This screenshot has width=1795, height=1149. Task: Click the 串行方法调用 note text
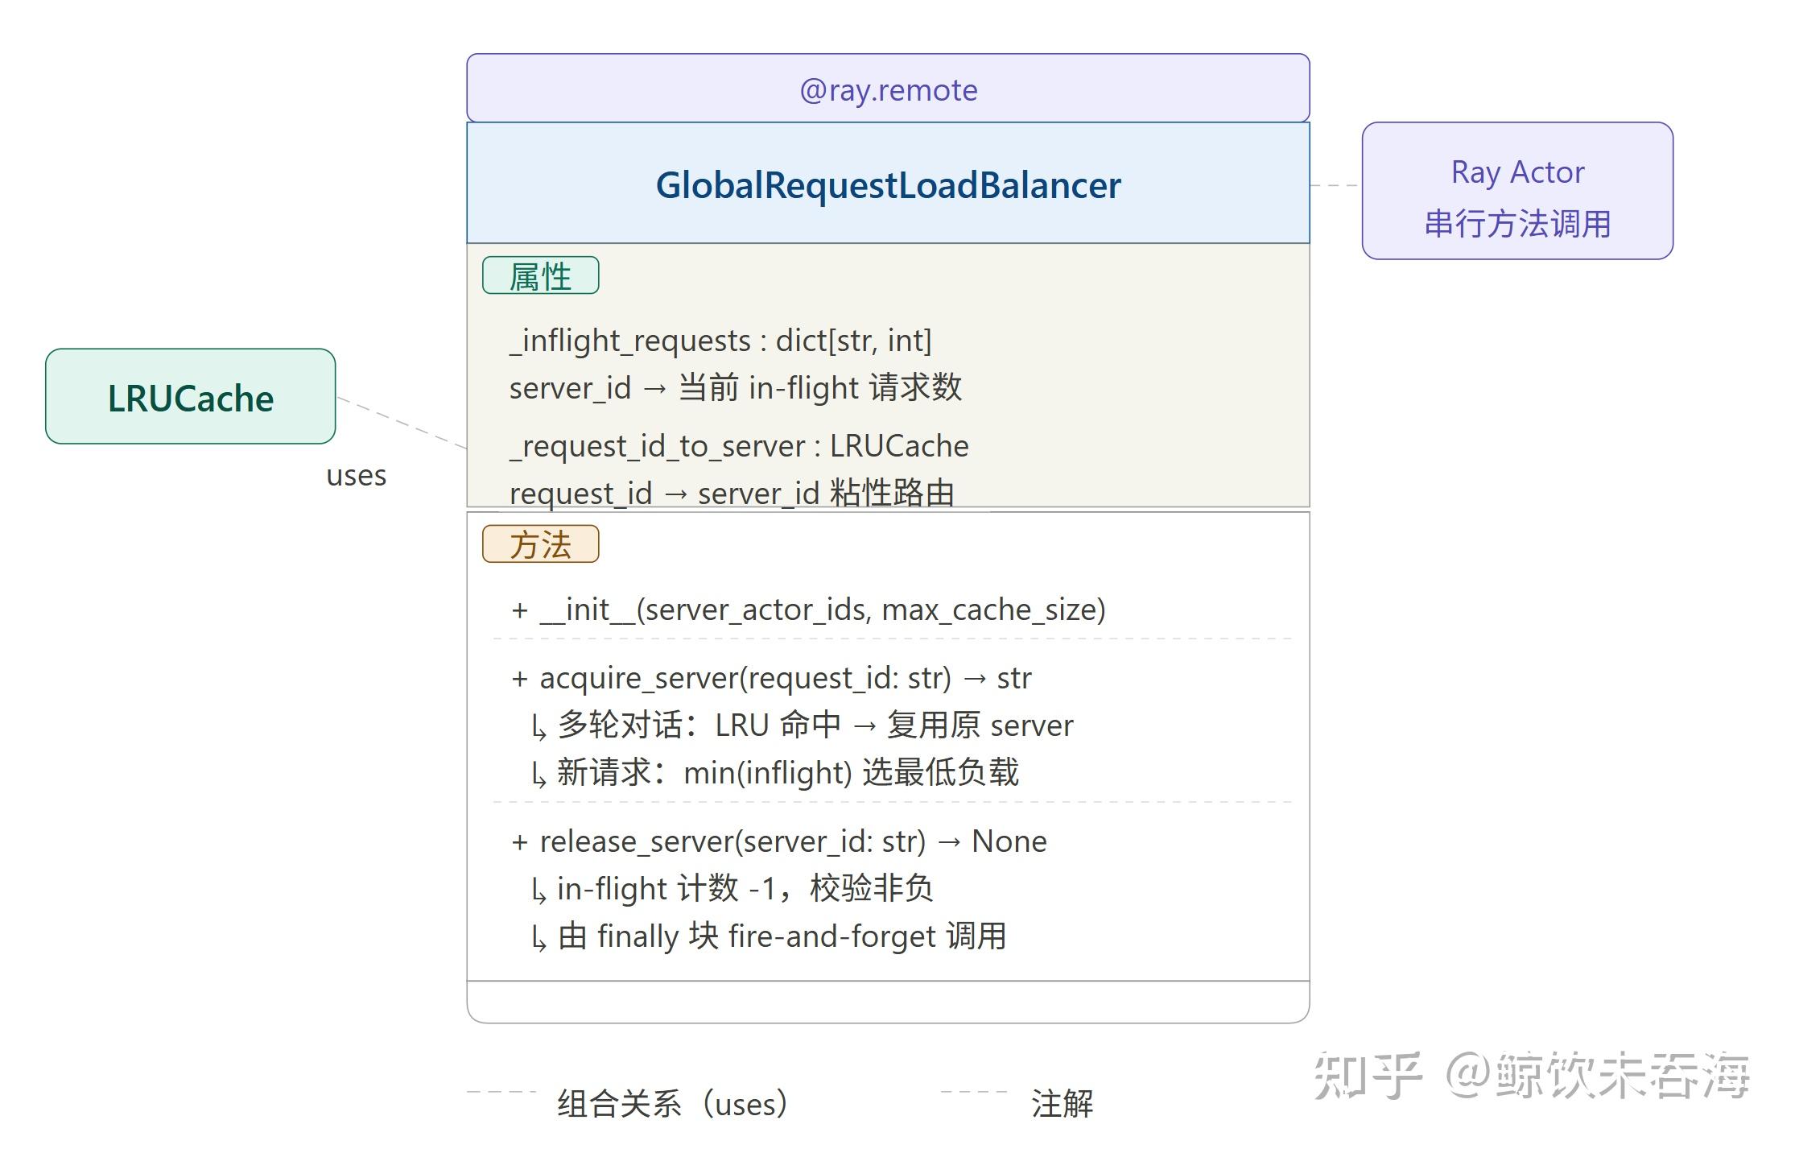coord(1517,223)
